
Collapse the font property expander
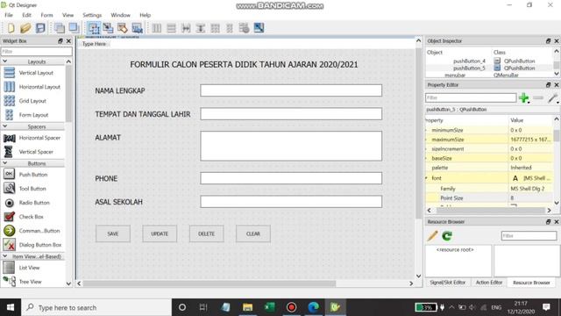[x=427, y=178]
